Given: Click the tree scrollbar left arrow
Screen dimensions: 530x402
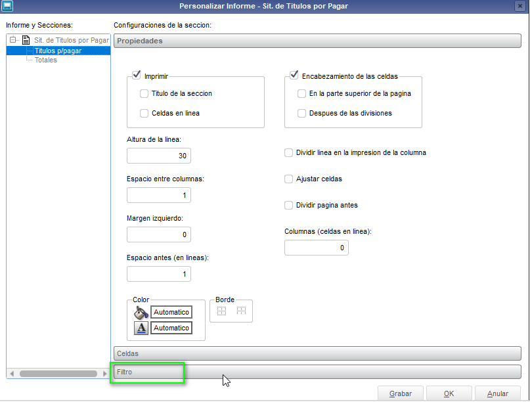Looking at the screenshot, I should coord(12,374).
